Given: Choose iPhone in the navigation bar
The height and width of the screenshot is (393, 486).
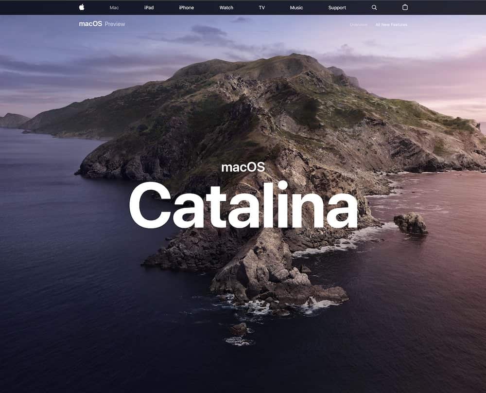Looking at the screenshot, I should click(x=186, y=8).
